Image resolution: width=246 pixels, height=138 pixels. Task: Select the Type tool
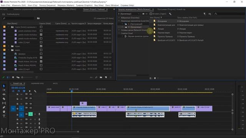point(4,116)
